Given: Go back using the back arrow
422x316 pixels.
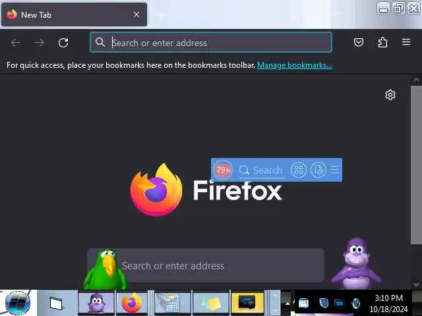Looking at the screenshot, I should click(x=16, y=42).
